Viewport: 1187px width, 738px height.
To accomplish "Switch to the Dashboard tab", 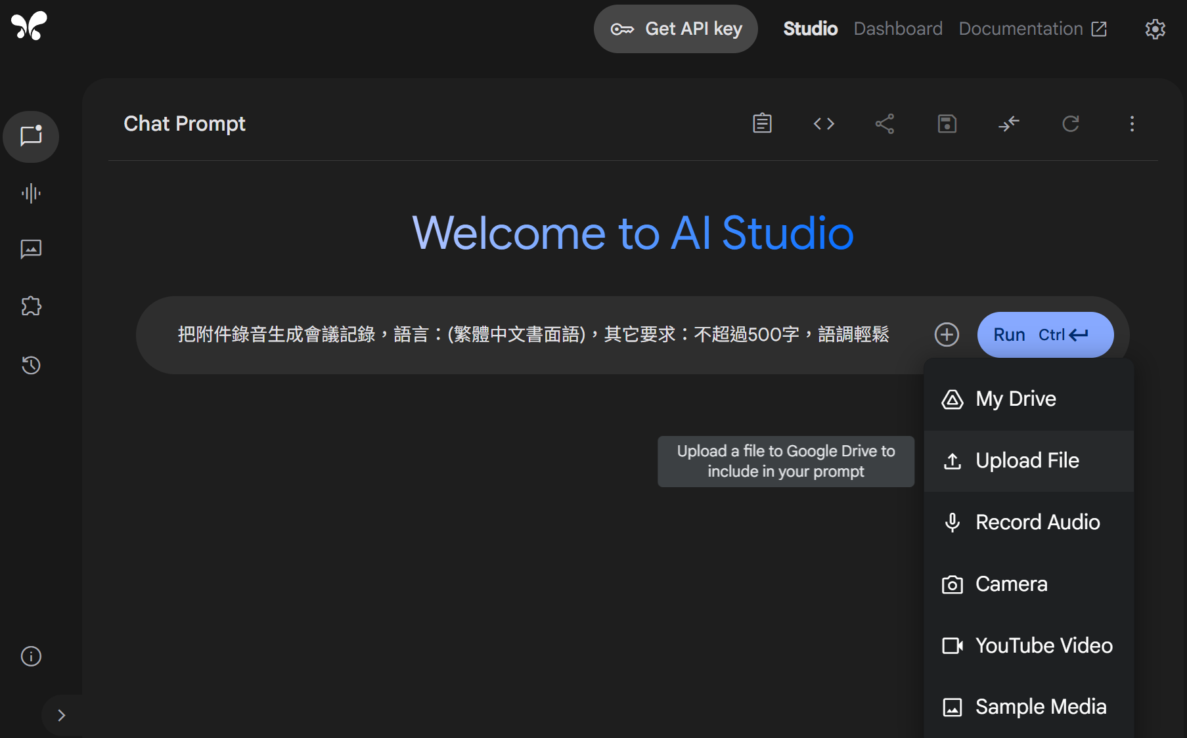I will click(898, 29).
